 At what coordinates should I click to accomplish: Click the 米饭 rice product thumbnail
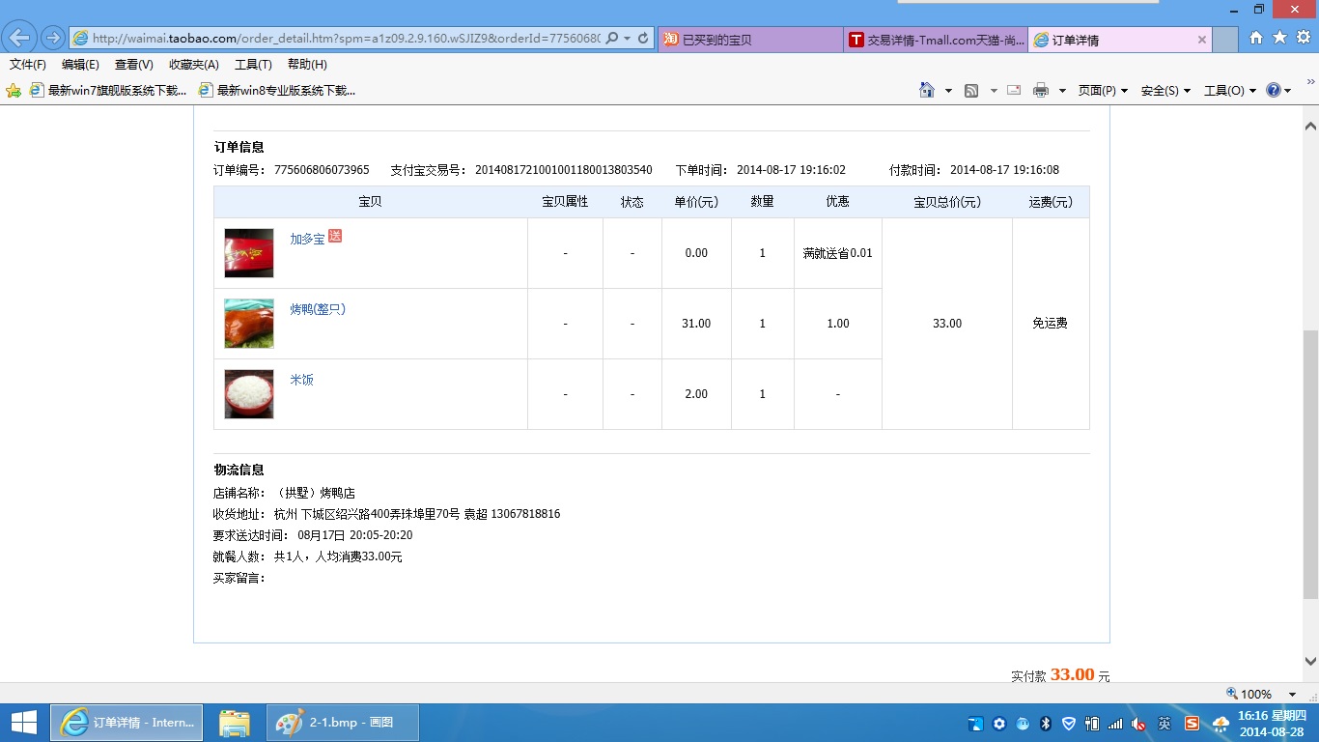(249, 393)
